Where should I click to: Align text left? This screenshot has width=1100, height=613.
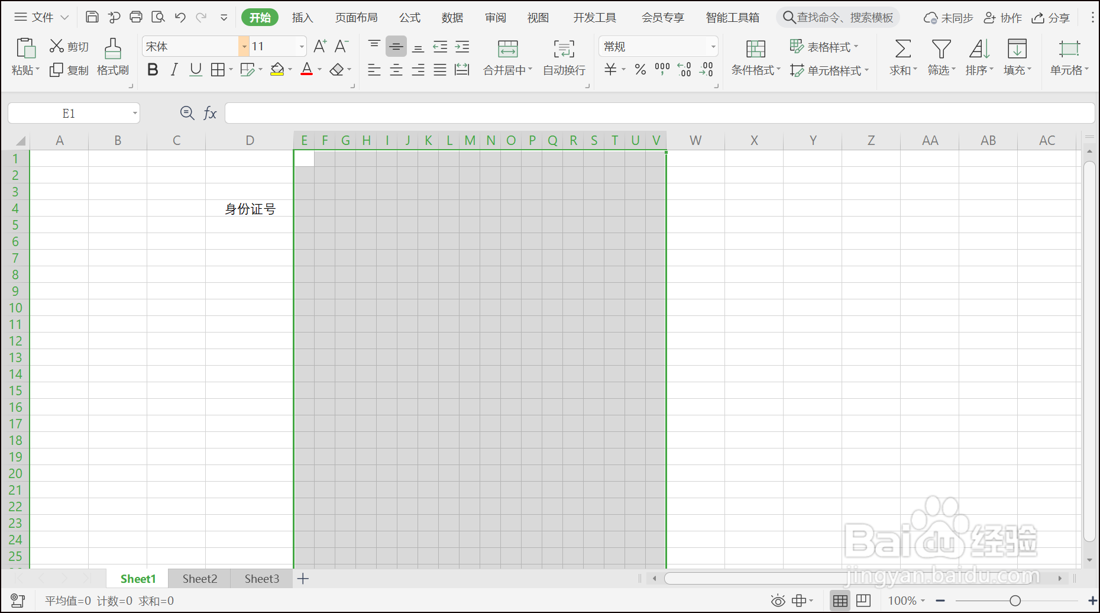coord(374,70)
